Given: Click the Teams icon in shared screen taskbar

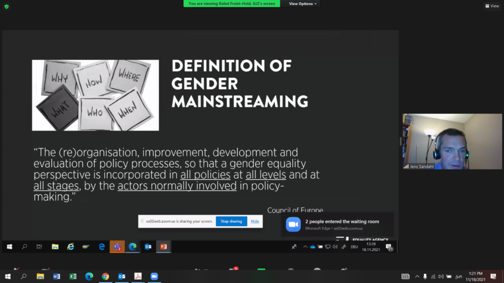Looking at the screenshot, I should pyautogui.click(x=117, y=247).
